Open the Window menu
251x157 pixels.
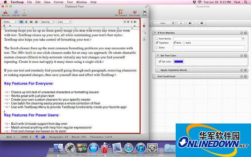point(82,2)
